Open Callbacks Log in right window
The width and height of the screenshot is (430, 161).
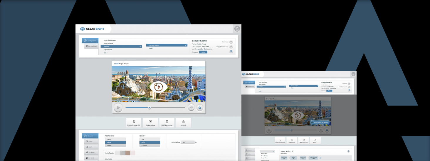point(291,140)
